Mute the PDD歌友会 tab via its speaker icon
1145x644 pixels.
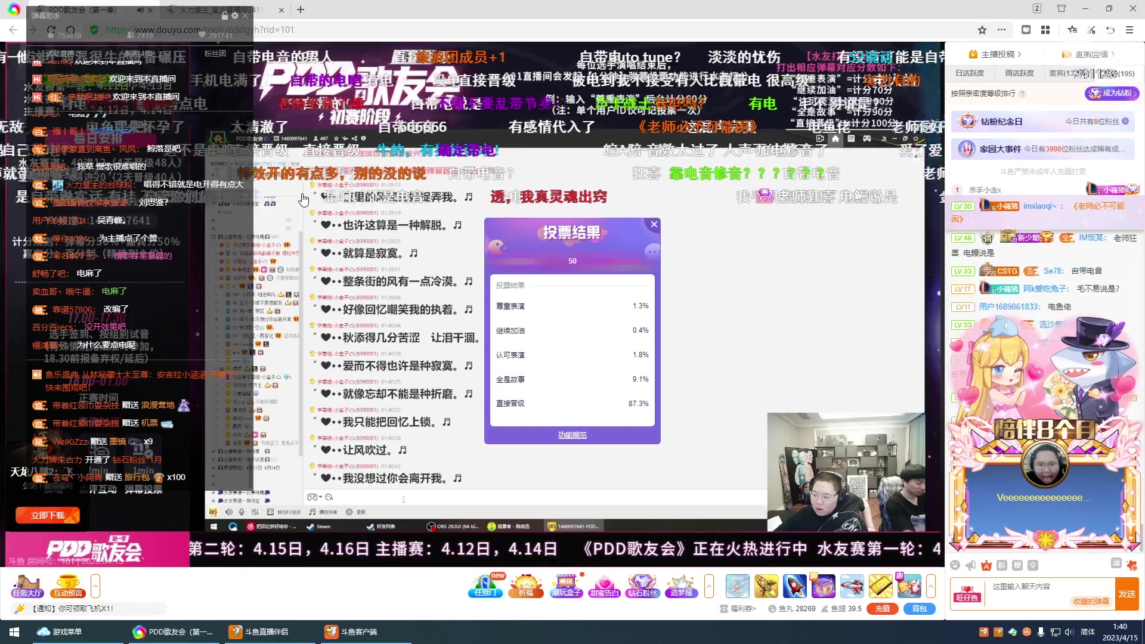(x=140, y=10)
